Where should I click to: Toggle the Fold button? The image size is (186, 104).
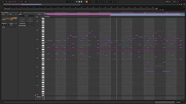tap(37, 17)
